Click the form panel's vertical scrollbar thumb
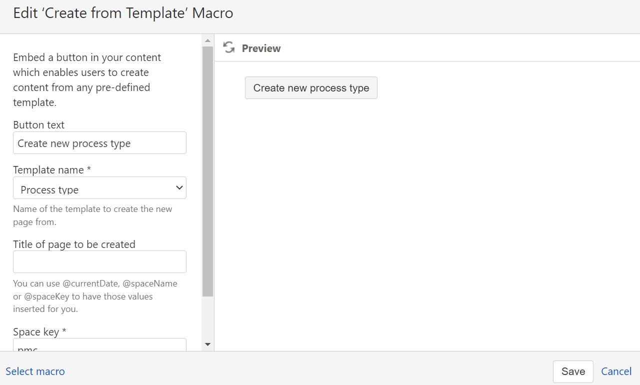This screenshot has width=640, height=385. pyautogui.click(x=207, y=170)
